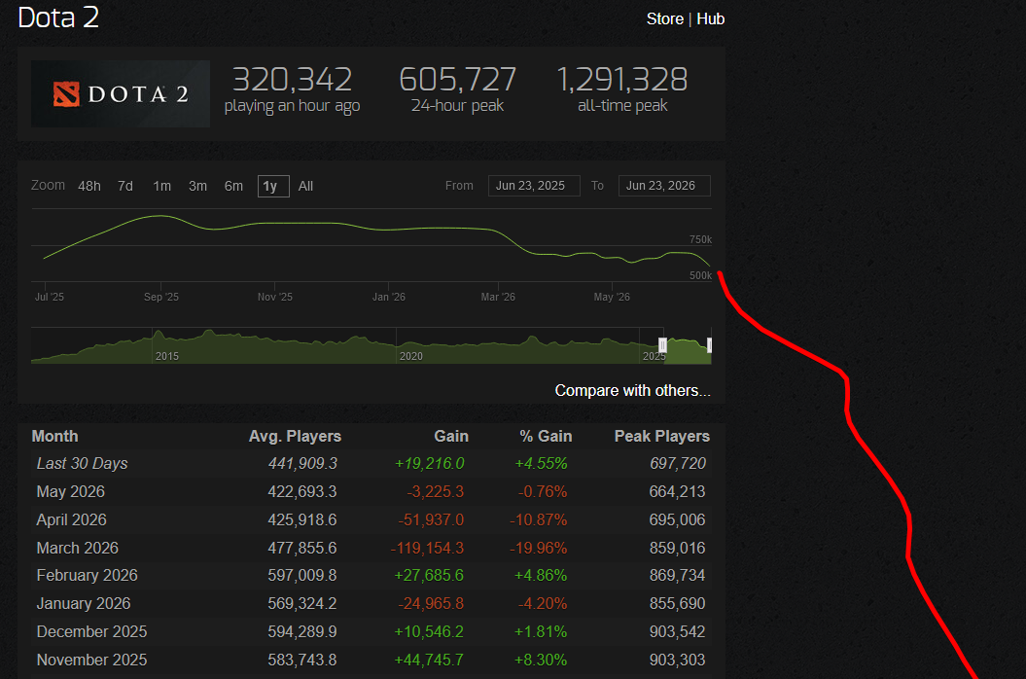The image size is (1026, 679).
Task: Open Compare with others link
Action: (x=632, y=390)
